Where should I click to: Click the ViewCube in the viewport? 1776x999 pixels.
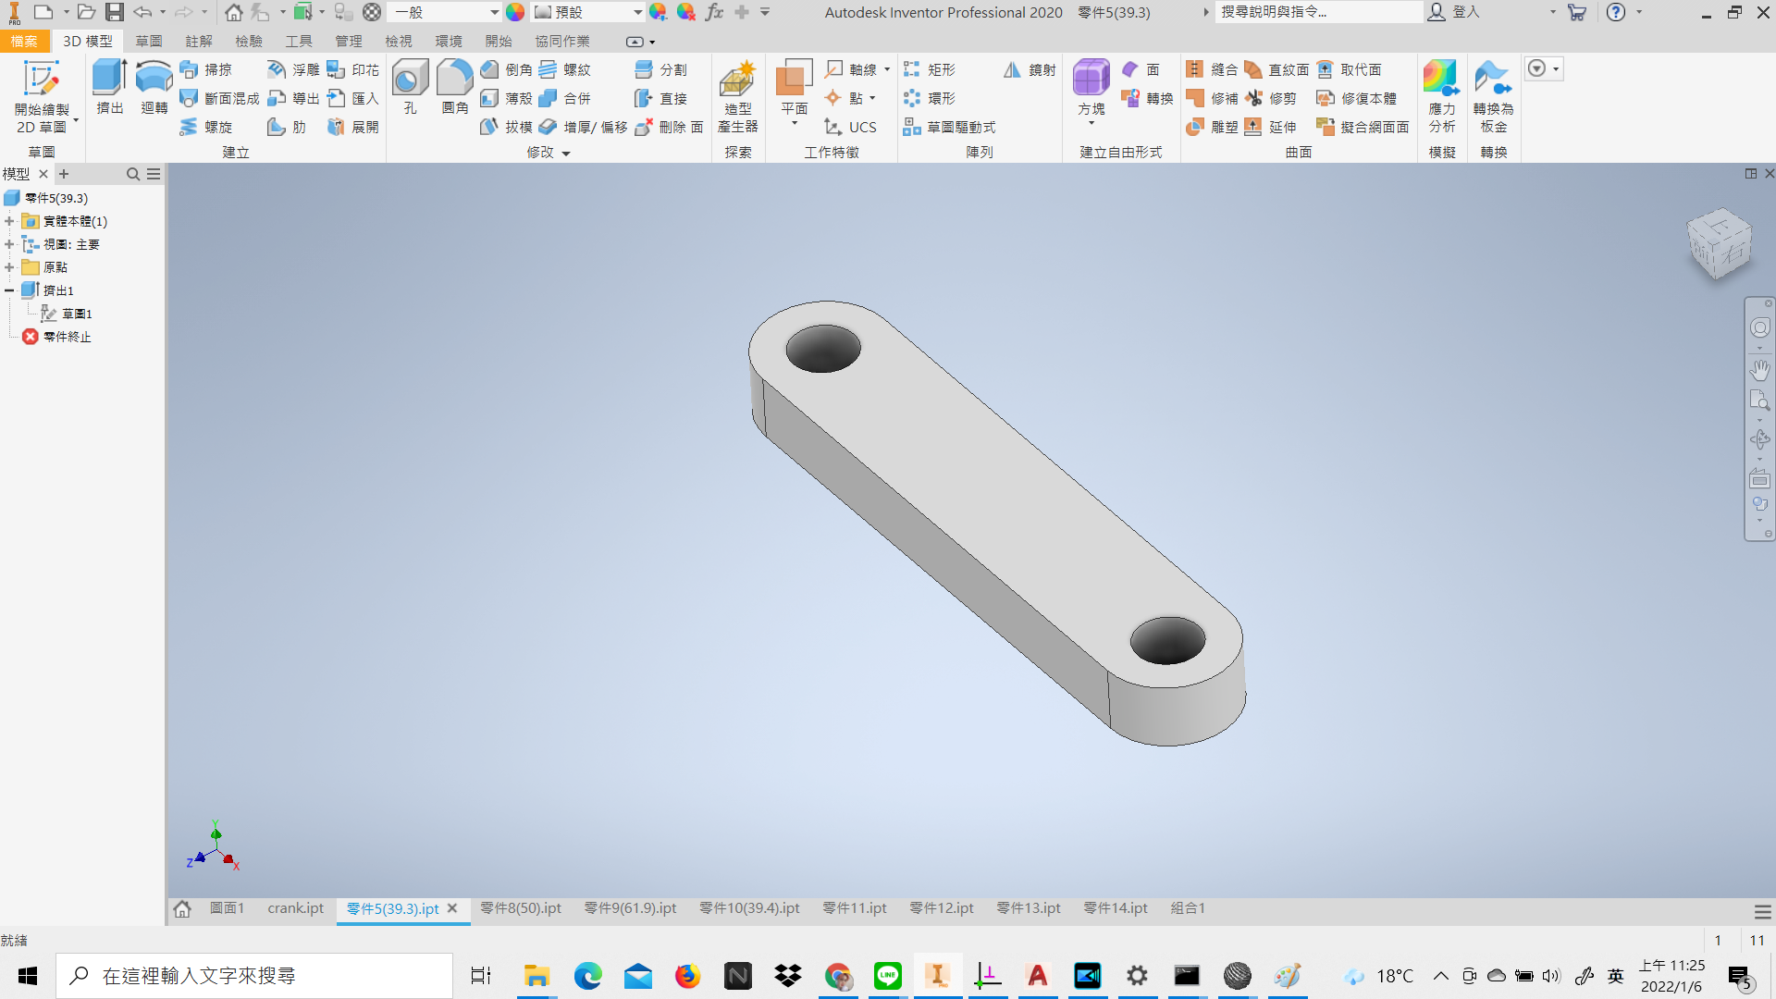(1720, 244)
